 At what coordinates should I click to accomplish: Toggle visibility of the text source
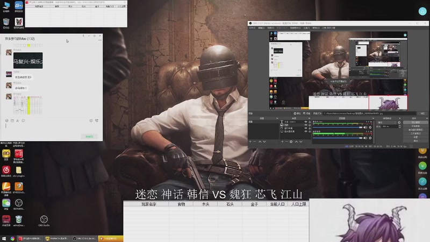[x=306, y=122]
